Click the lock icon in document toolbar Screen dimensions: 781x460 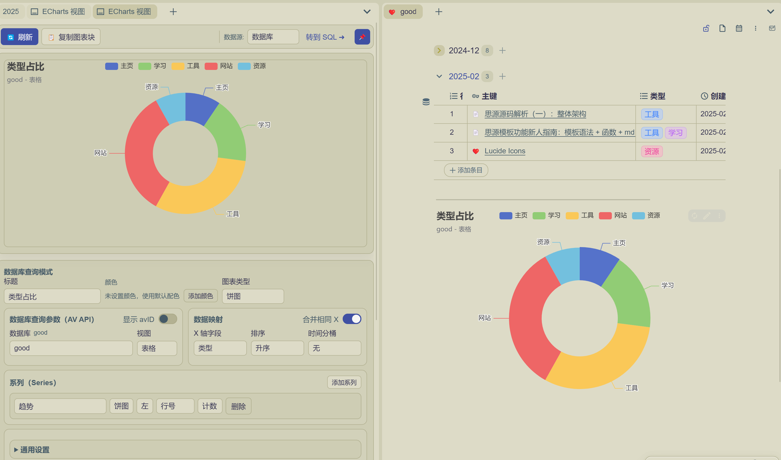[x=706, y=28]
